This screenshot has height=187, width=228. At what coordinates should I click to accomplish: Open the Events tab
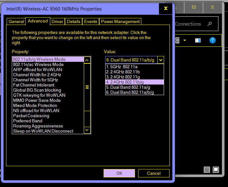[x=90, y=21]
